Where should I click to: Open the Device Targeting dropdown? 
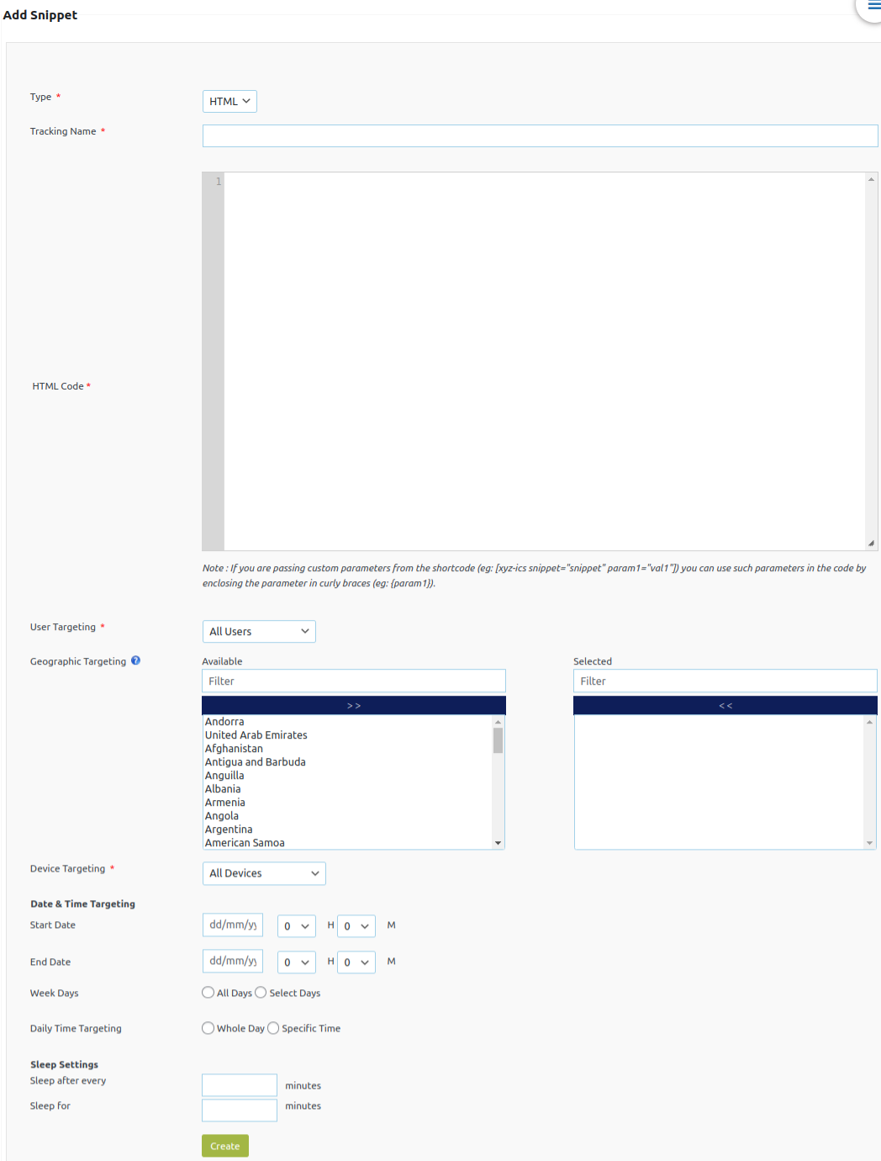[x=263, y=873]
